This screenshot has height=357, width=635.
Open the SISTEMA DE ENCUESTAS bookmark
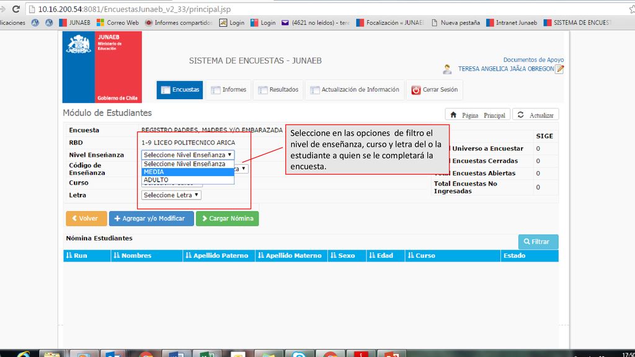tap(577, 23)
